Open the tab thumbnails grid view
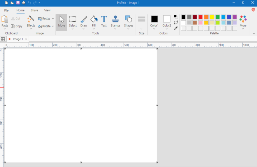This screenshot has width=257, height=167. pyautogui.click(x=3, y=39)
